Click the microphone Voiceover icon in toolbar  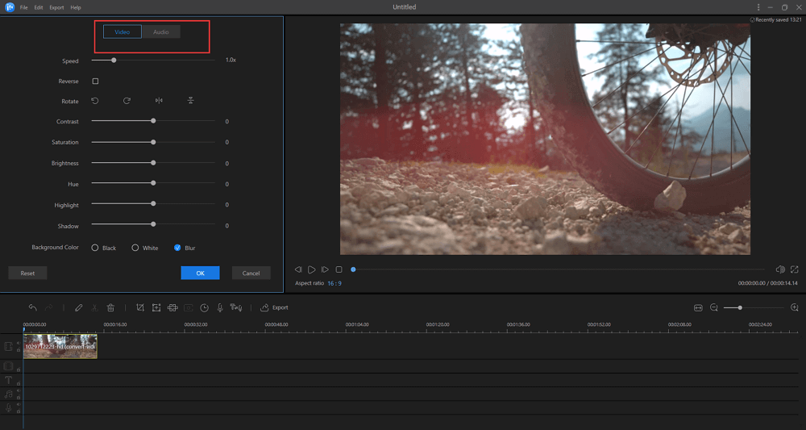tap(220, 307)
